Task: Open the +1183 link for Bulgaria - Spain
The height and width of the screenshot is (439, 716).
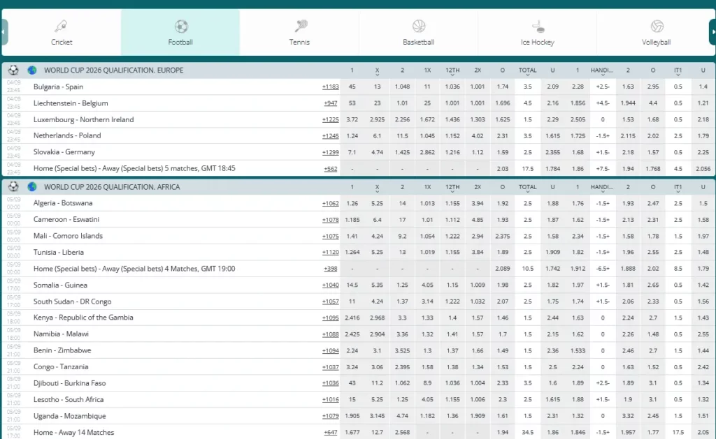Action: coord(330,87)
